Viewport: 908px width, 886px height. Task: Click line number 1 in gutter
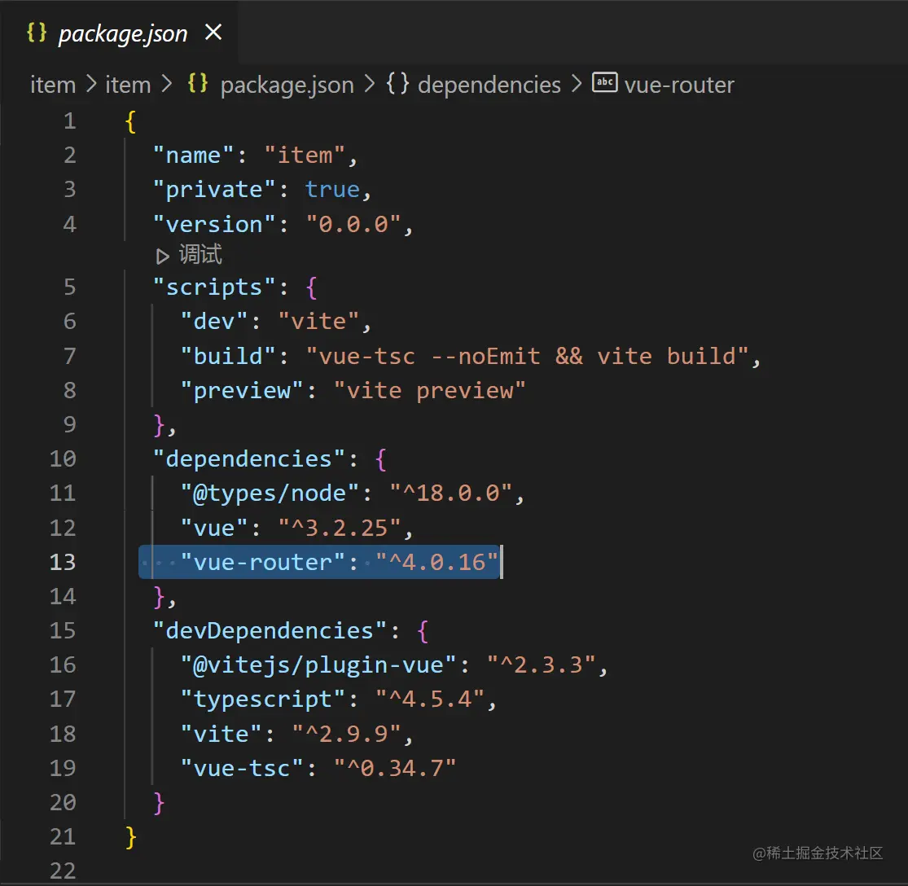click(69, 121)
